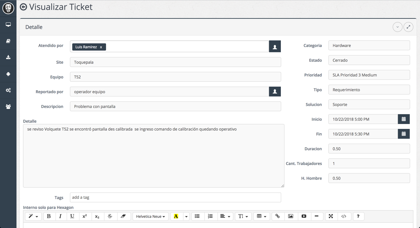The image size is (420, 228).
Task: Open the magic wand style dropdown
Action: [x=33, y=216]
